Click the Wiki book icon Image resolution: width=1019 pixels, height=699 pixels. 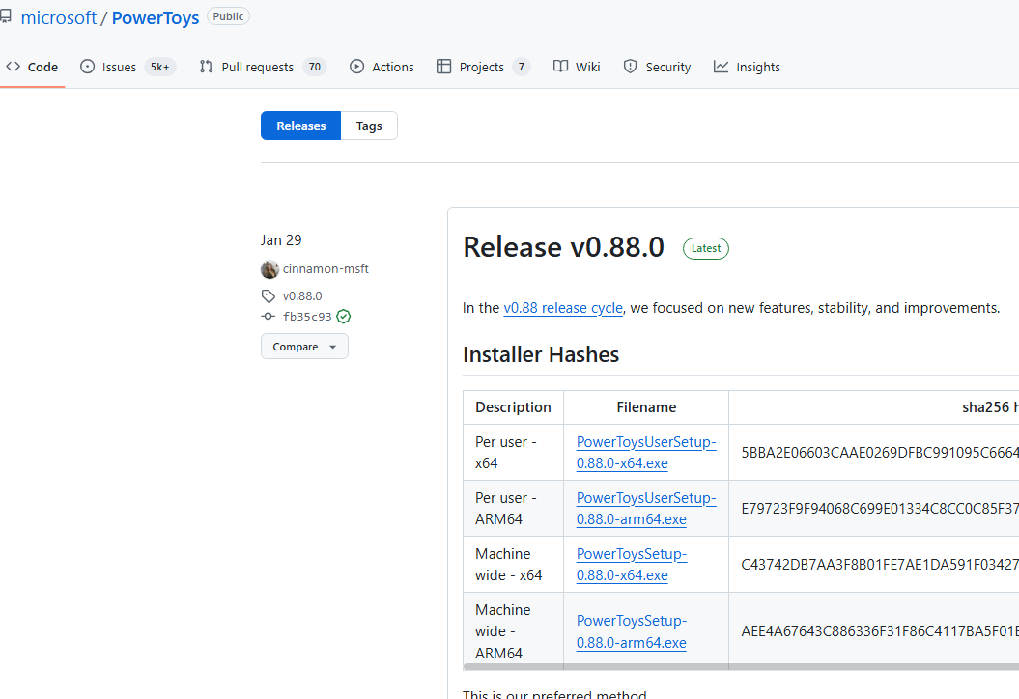tap(560, 67)
